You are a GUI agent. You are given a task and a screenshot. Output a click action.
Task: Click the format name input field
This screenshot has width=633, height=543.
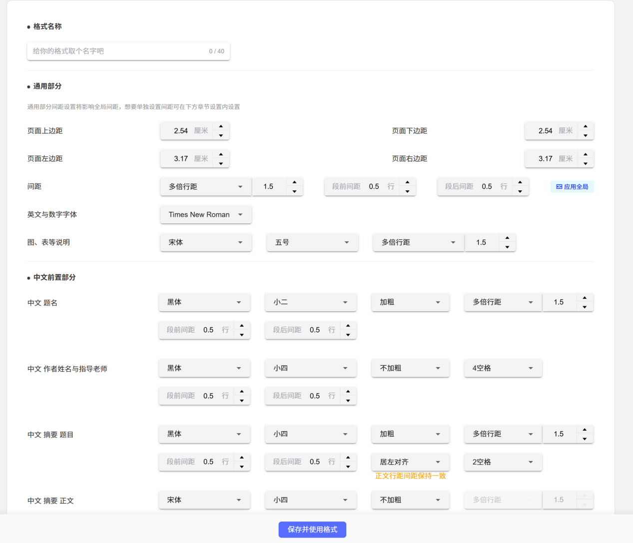click(x=128, y=51)
